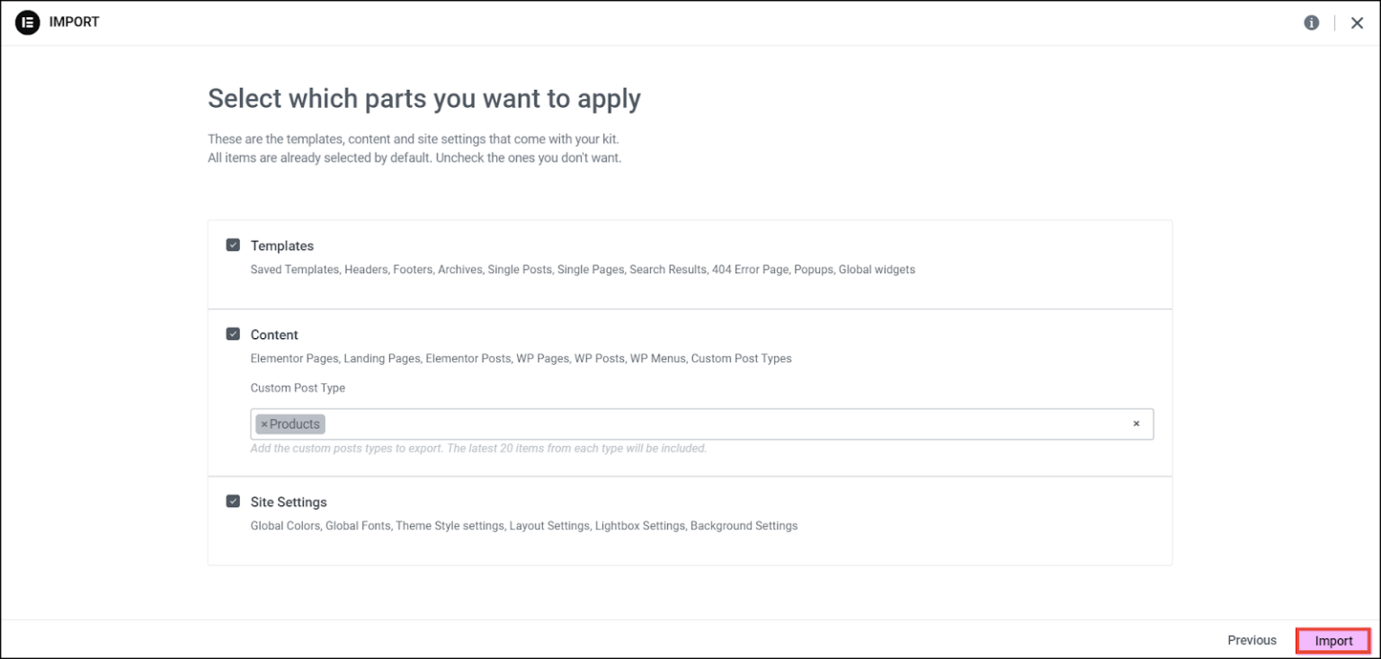Click the Content description text
The width and height of the screenshot is (1381, 659).
[521, 359]
